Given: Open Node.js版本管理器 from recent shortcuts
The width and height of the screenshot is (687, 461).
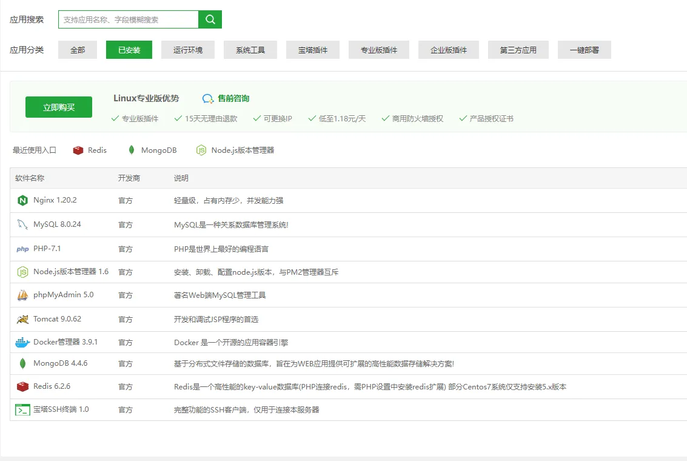Looking at the screenshot, I should (x=243, y=150).
